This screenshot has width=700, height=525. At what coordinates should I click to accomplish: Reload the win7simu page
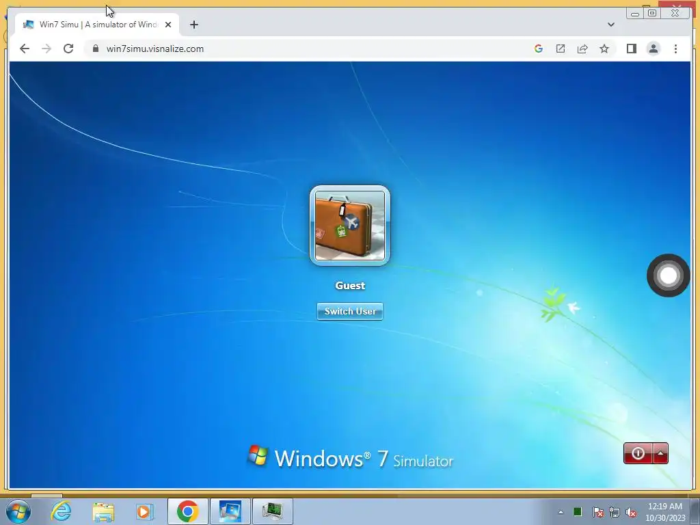[68, 49]
